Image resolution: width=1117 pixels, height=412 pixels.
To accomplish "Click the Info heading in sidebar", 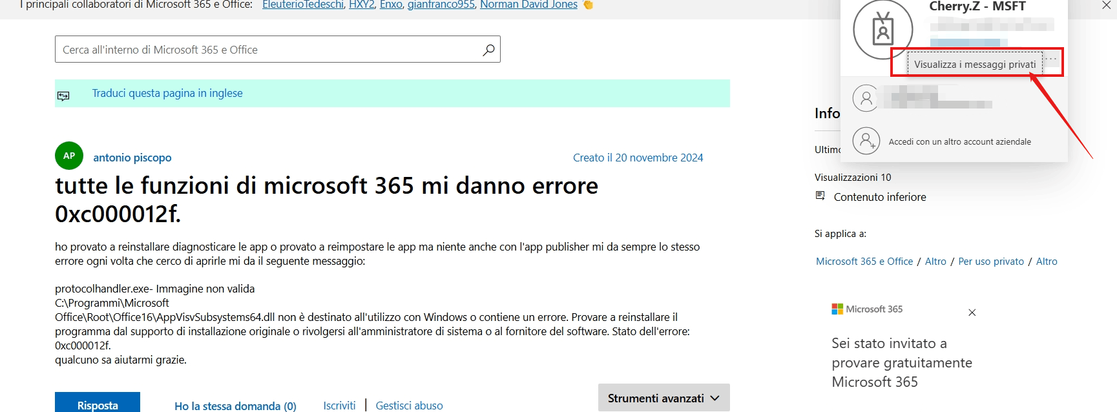I will point(827,113).
